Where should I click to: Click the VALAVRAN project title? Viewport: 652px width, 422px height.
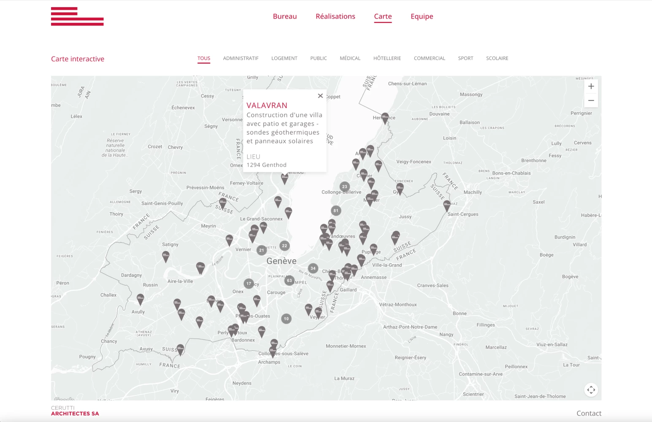267,105
